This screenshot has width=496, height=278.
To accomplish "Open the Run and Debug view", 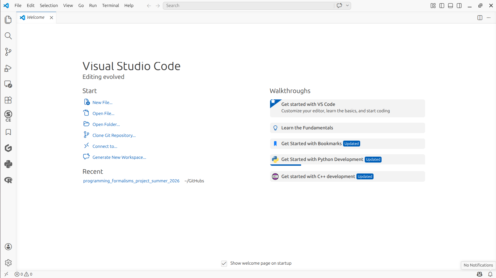I will pyautogui.click(x=8, y=68).
